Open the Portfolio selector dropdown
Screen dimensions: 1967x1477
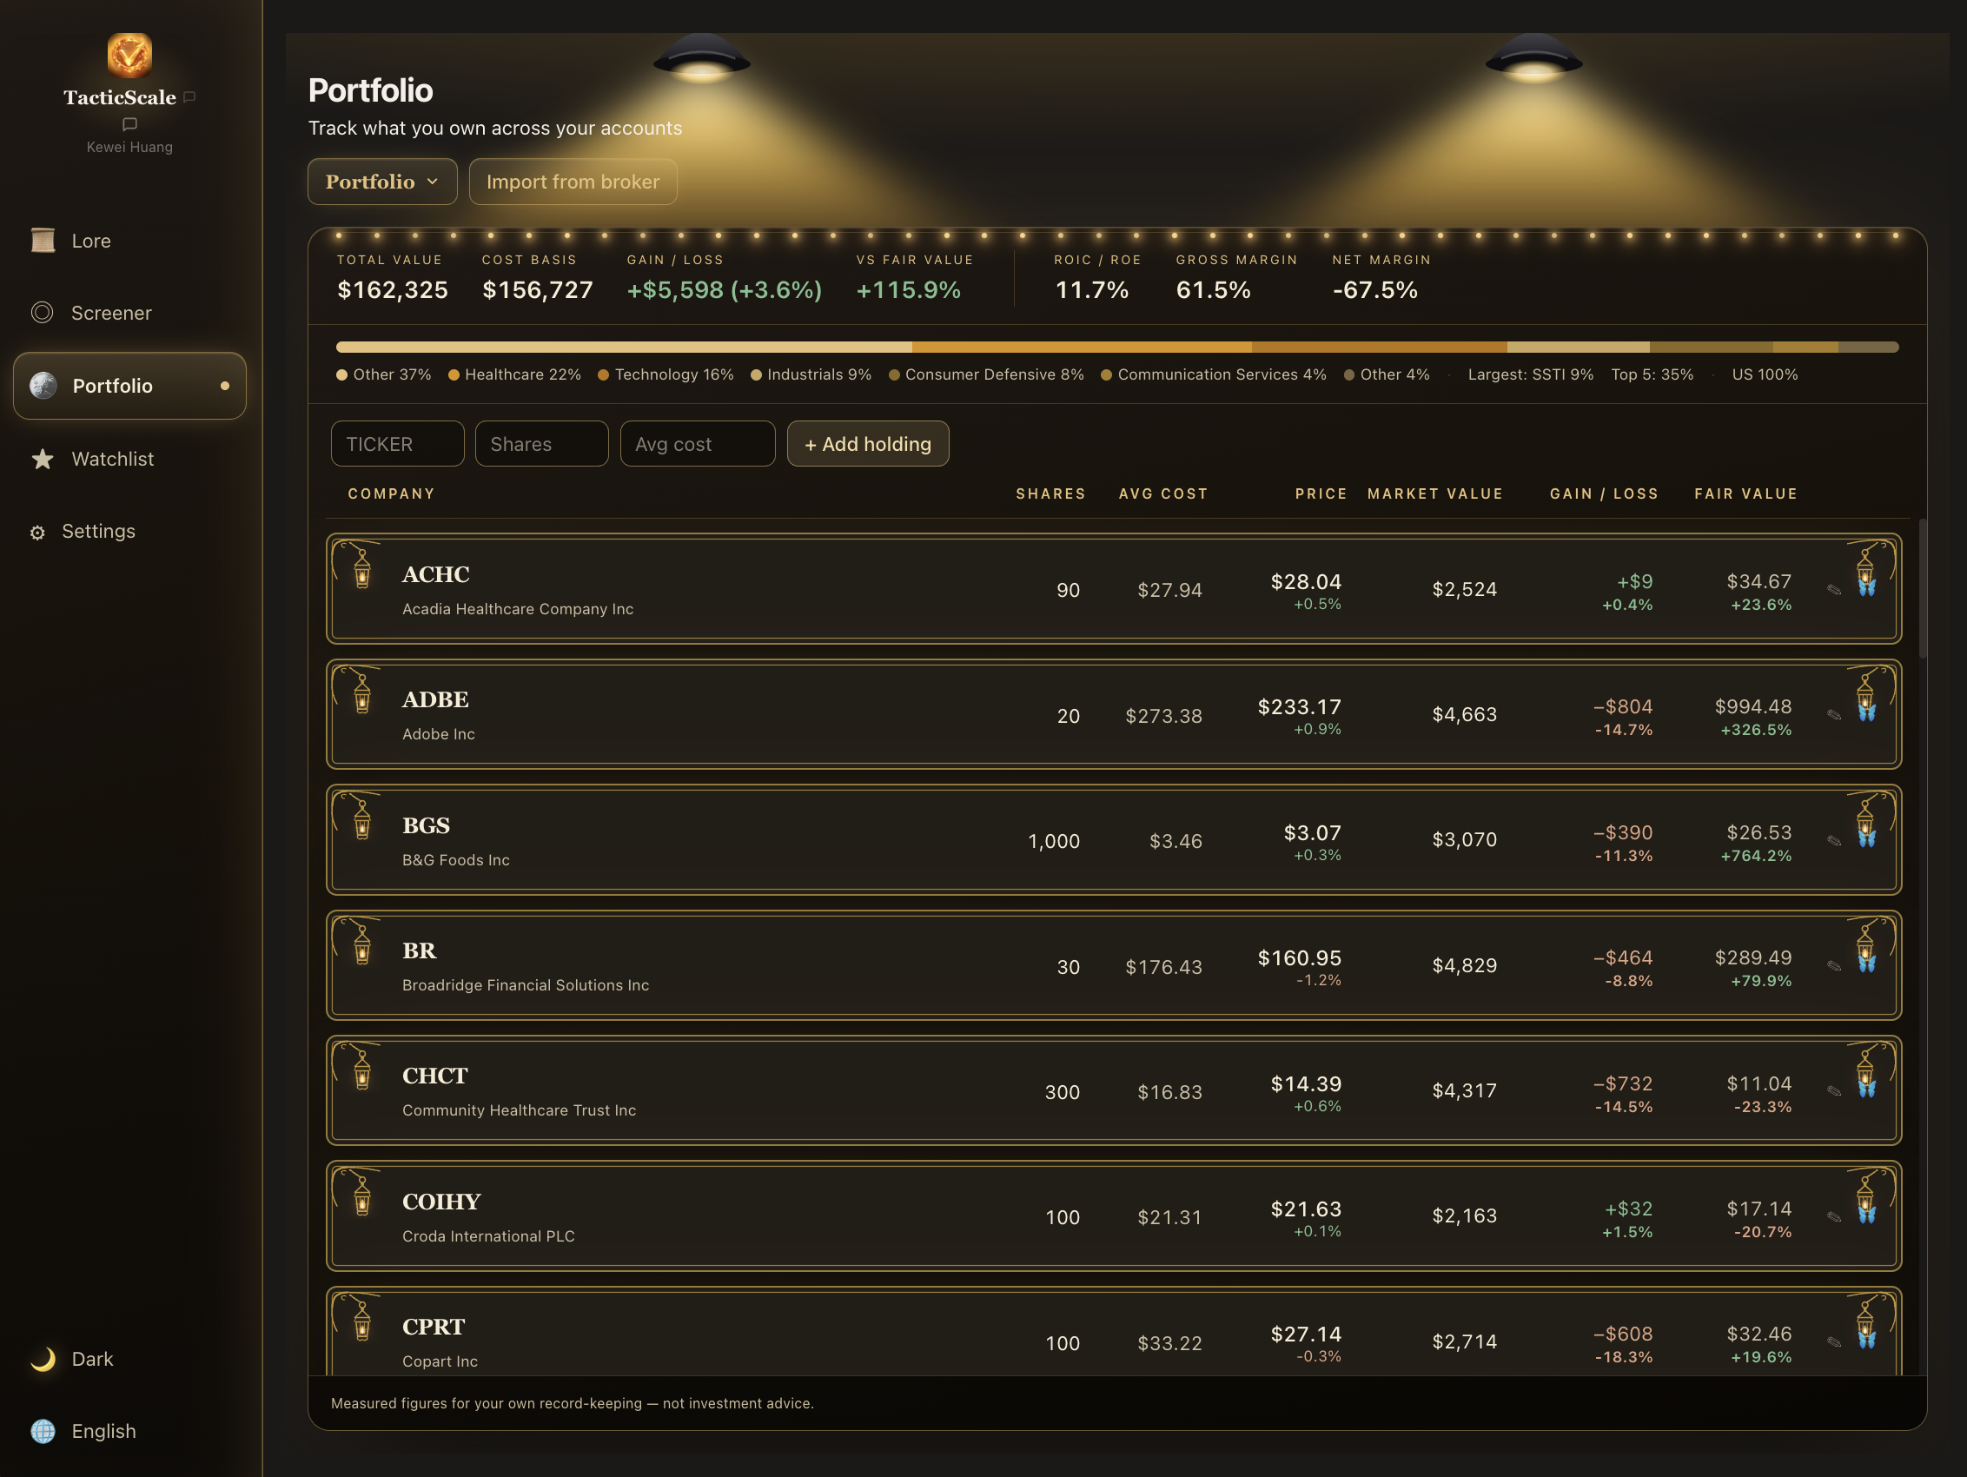(x=382, y=182)
